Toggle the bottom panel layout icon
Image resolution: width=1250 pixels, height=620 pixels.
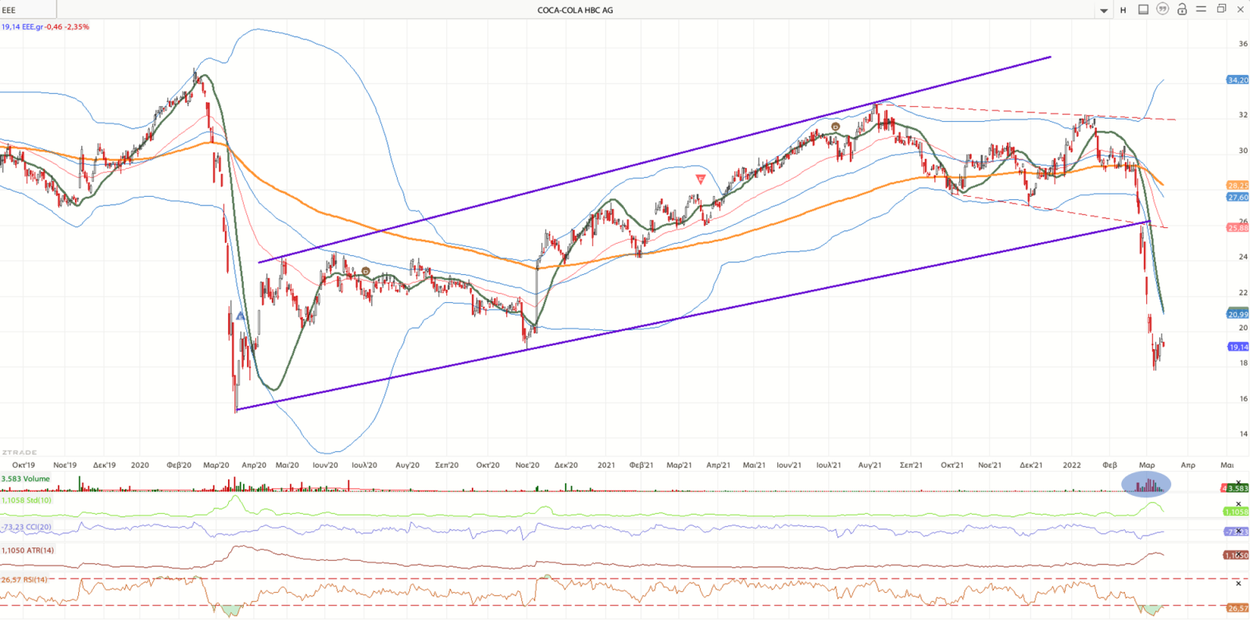pyautogui.click(x=1143, y=9)
